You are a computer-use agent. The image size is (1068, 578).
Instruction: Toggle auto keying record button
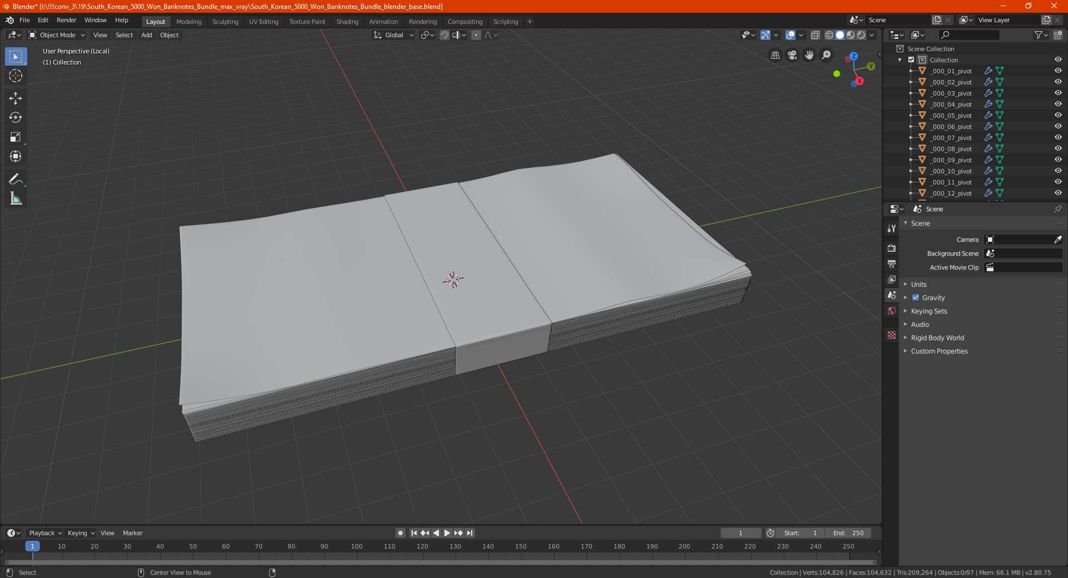pyautogui.click(x=400, y=533)
